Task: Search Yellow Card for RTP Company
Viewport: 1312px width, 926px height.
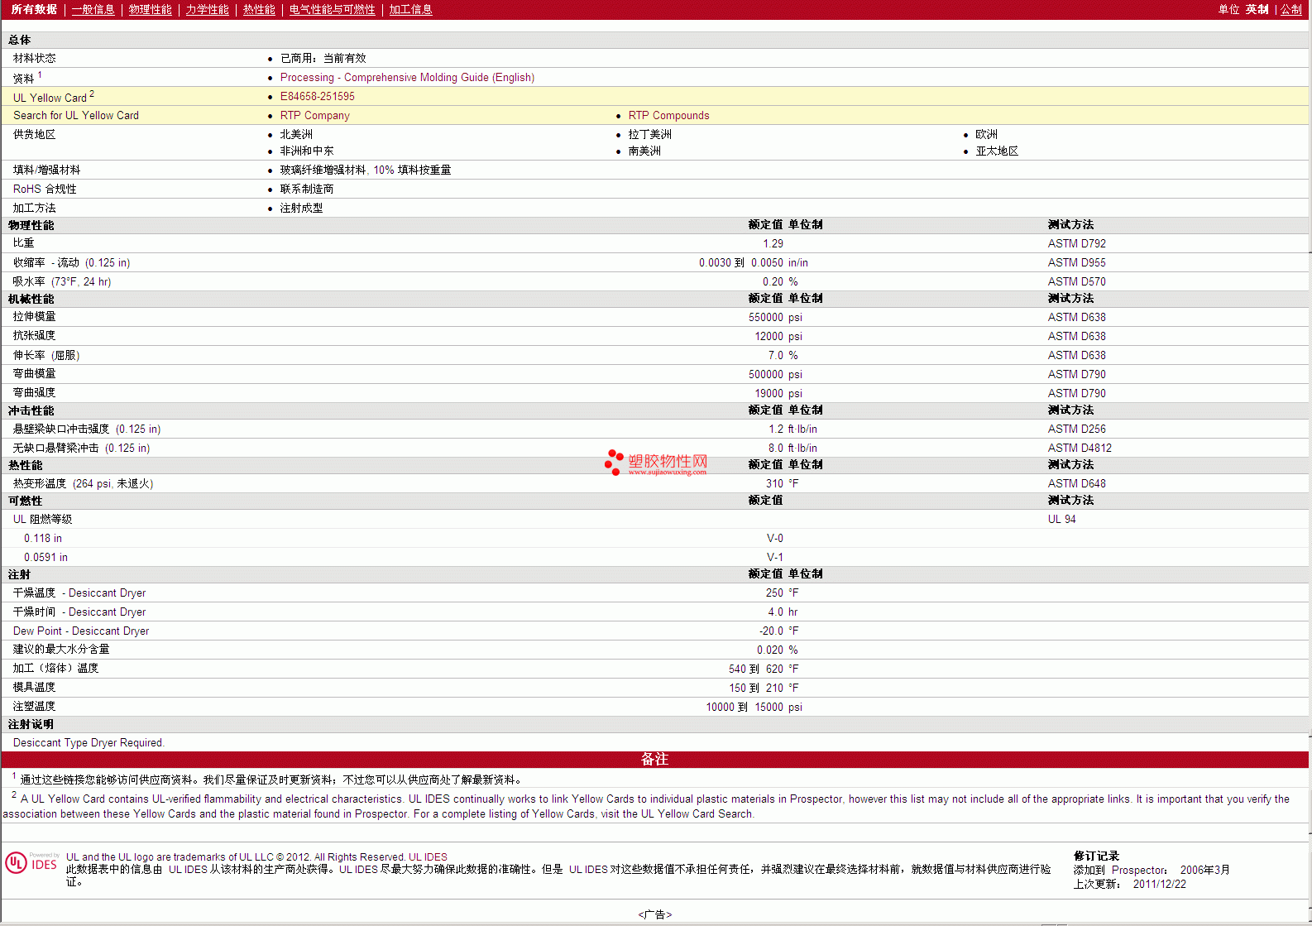Action: (314, 115)
